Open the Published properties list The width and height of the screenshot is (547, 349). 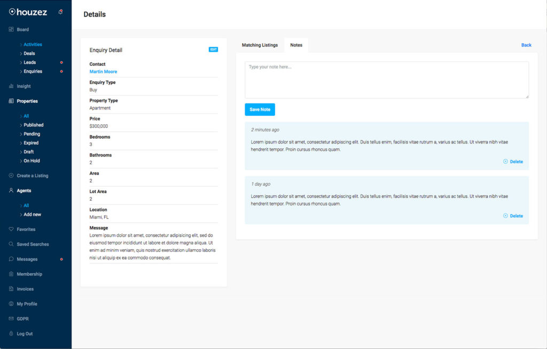(34, 125)
